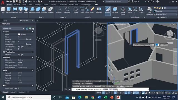The image size is (178, 100).
Task: Toggle snap mode in status bar
Action: click(x=107, y=93)
